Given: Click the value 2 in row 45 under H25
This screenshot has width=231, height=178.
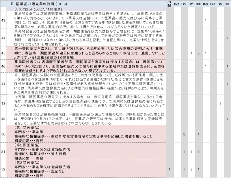Looking at the screenshot, I should click(198, 53).
